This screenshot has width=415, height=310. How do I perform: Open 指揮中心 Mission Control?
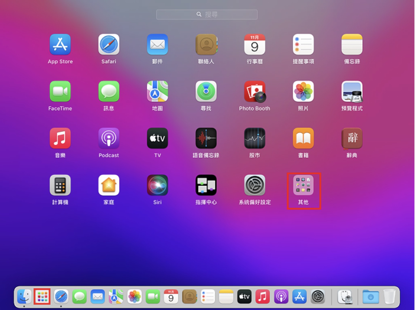coord(206,185)
